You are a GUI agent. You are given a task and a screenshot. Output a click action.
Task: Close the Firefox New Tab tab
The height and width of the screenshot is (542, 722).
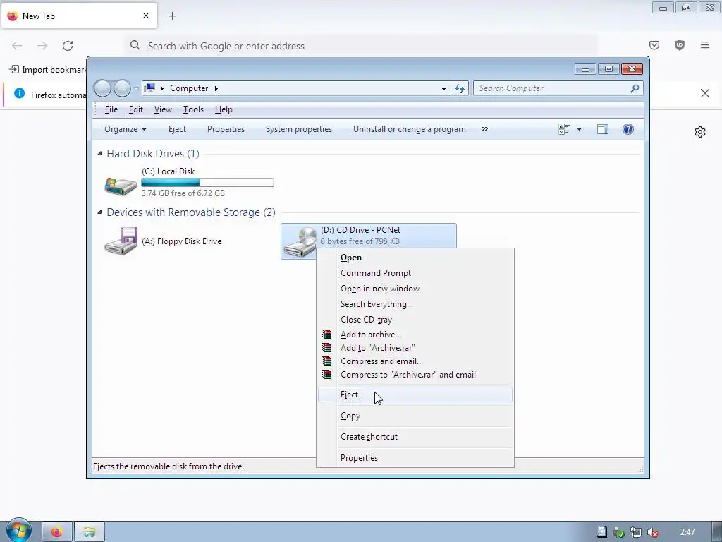pyautogui.click(x=146, y=16)
